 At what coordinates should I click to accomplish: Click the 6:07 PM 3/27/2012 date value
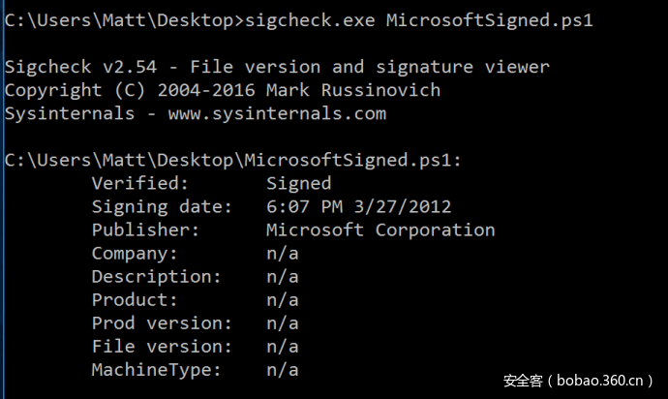[358, 207]
